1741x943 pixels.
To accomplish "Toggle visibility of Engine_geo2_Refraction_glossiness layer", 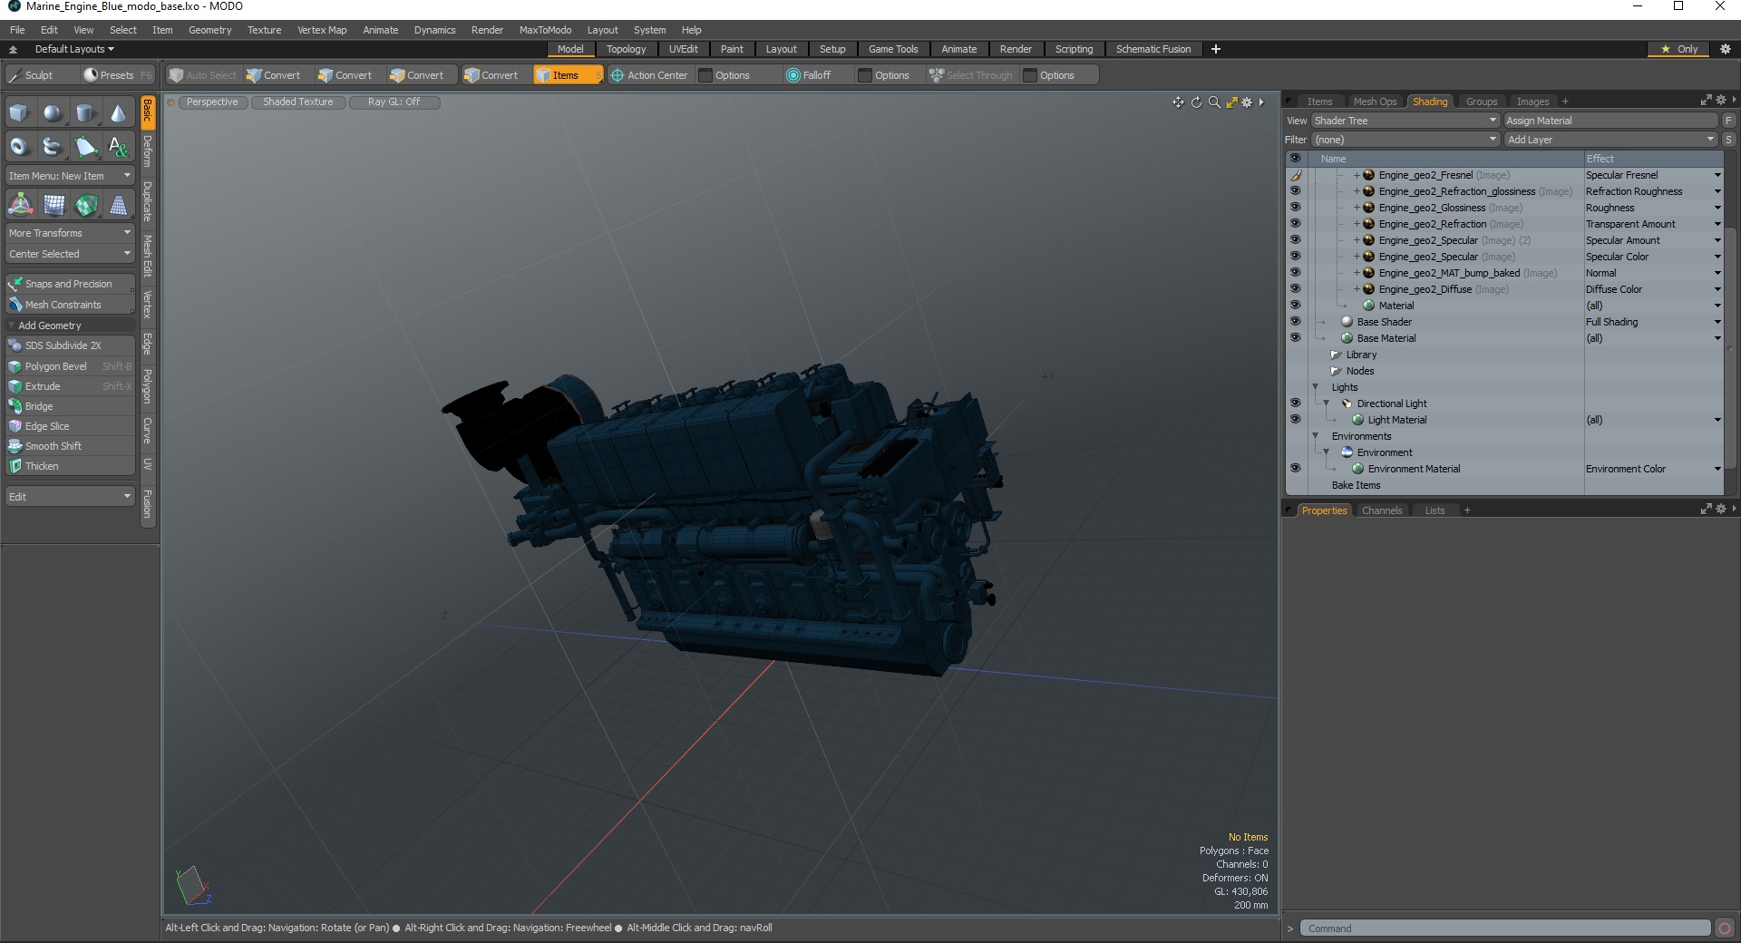I will point(1295,191).
